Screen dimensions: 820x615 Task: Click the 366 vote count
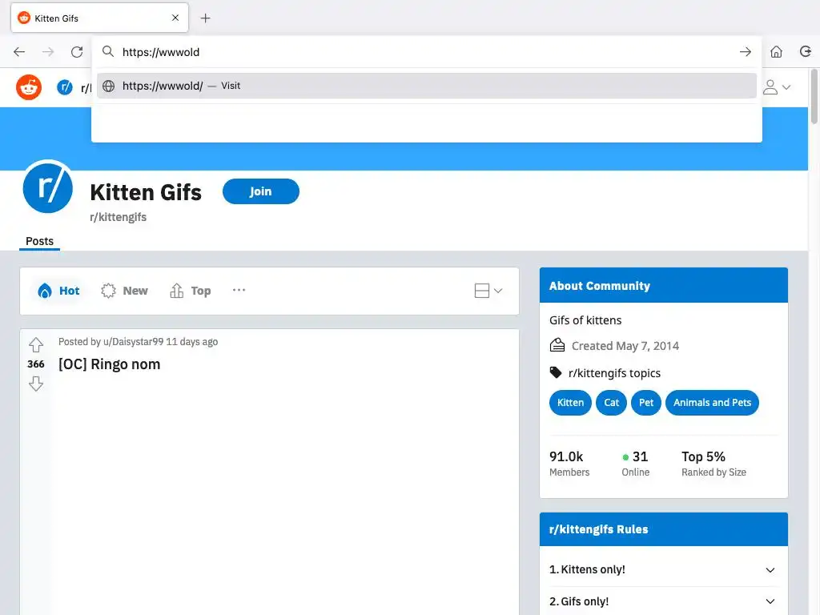36,364
